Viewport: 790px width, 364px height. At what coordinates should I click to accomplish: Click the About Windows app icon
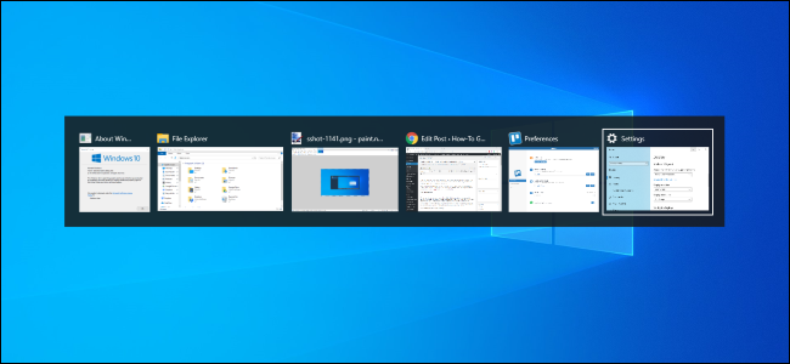click(x=85, y=138)
